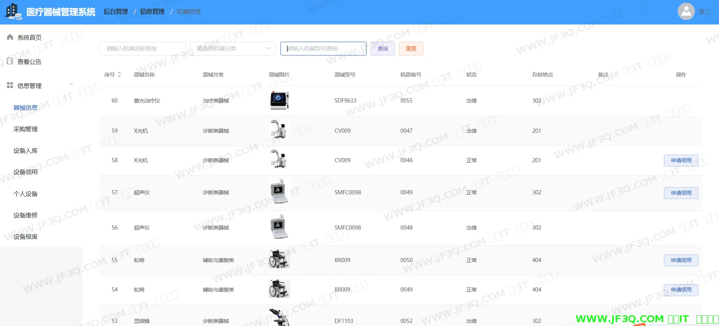Click the 后台管理 breadcrumb link
Screen dimensions: 719x326
pyautogui.click(x=116, y=12)
